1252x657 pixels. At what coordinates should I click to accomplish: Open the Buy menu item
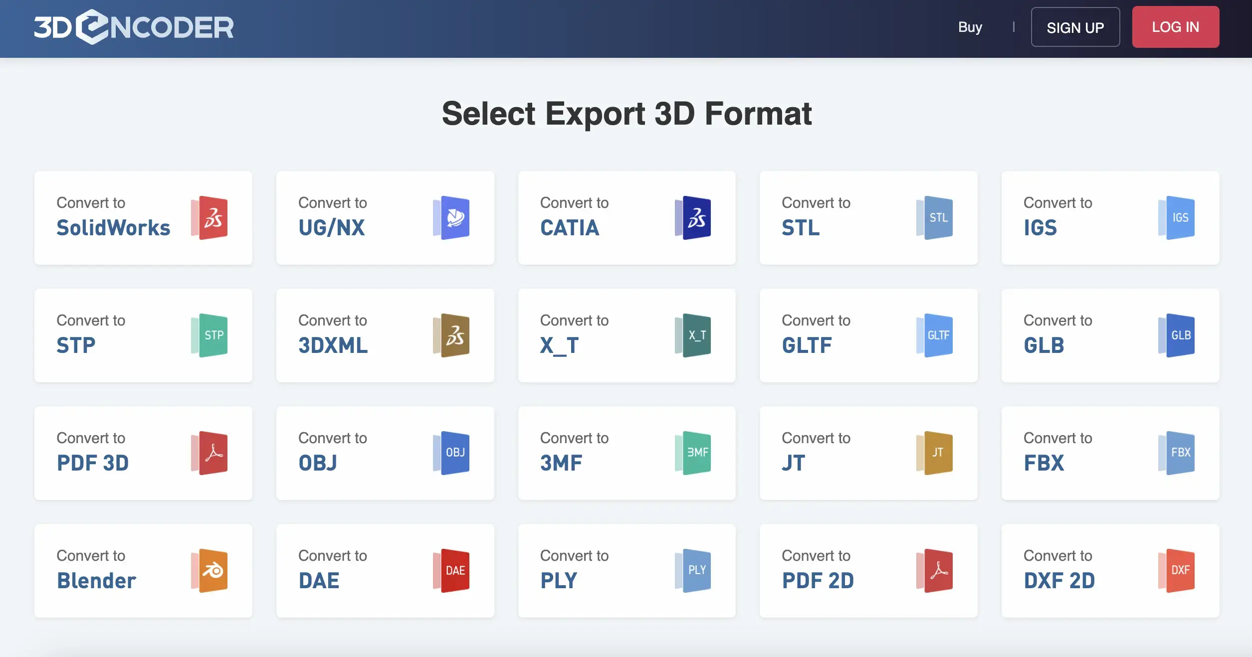click(x=970, y=27)
